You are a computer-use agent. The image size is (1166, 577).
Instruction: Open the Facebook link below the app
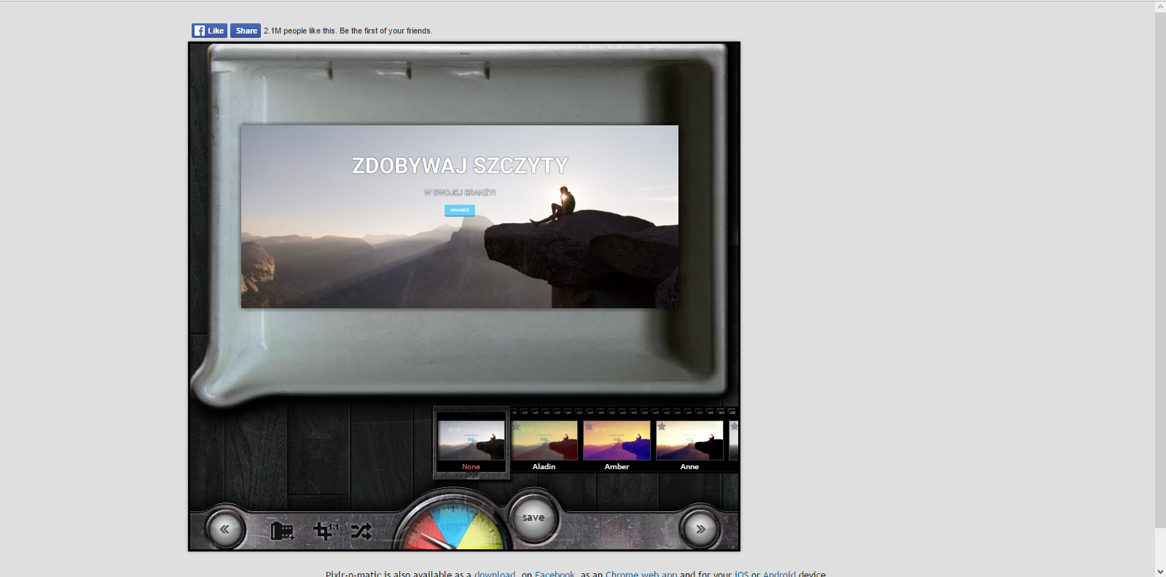coord(555,574)
